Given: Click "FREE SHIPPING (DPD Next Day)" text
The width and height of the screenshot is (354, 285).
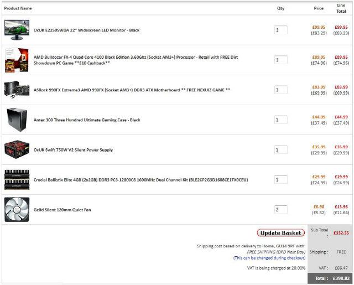Looking at the screenshot, I should click(x=276, y=252).
